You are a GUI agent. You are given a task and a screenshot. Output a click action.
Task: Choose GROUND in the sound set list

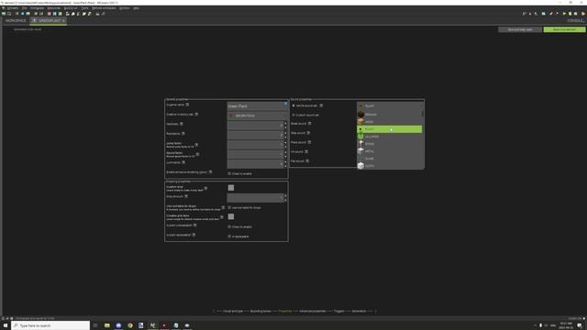[389, 115]
